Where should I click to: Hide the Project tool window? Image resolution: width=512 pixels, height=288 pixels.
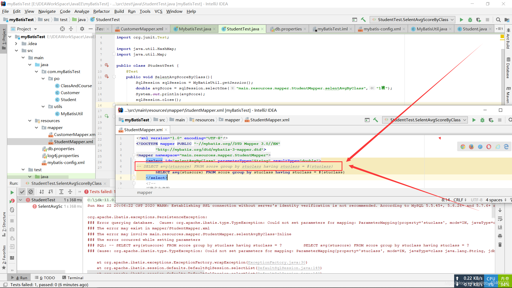(91, 29)
